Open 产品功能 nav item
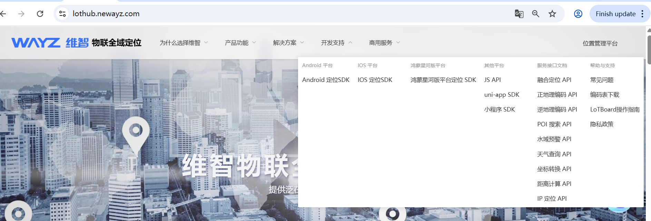651x221 pixels. tap(237, 43)
